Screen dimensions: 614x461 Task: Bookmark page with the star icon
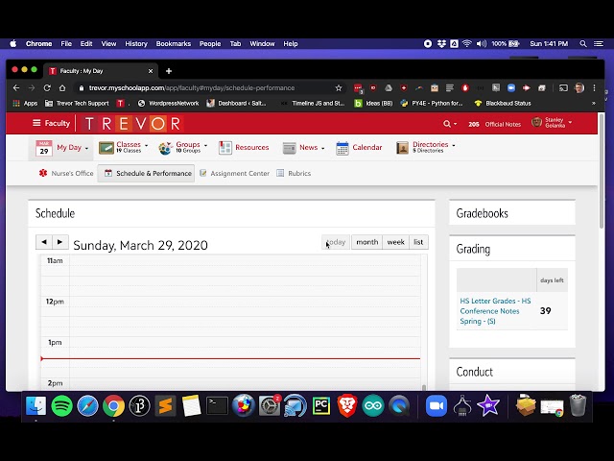[339, 87]
